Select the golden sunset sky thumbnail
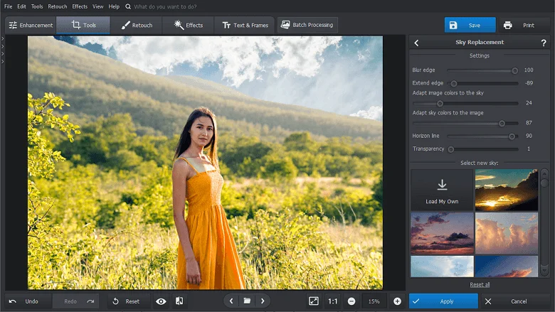 tap(506, 189)
